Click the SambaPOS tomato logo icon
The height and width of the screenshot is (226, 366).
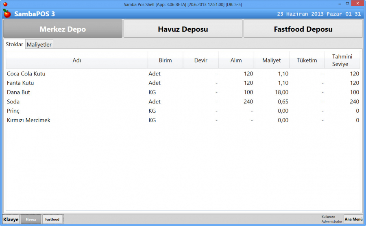point(7,14)
